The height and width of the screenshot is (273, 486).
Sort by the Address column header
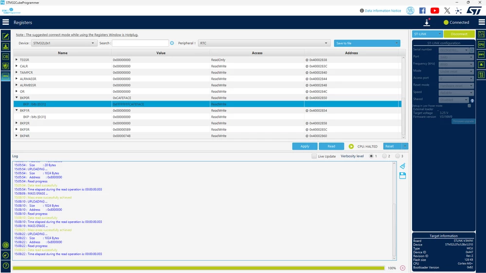(x=351, y=53)
